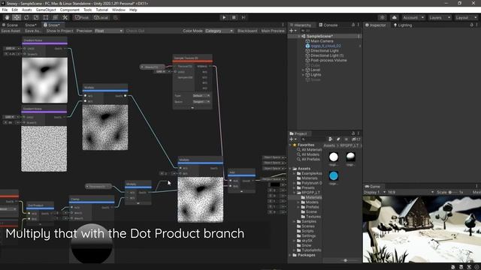Open the Layout dropdown
The height and width of the screenshot is (270, 481).
coord(466,17)
